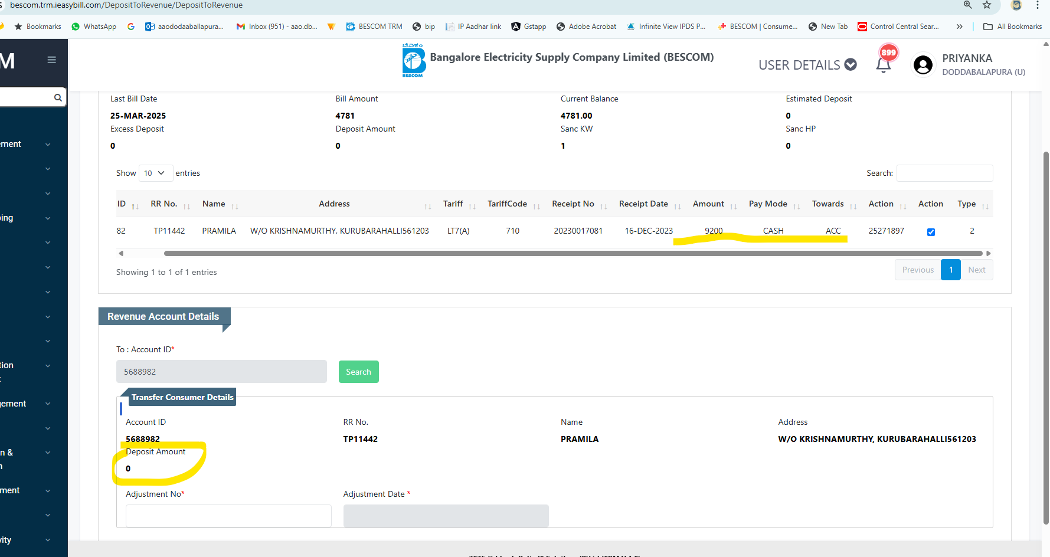The width and height of the screenshot is (1050, 557).
Task: Go to the Next page
Action: [x=976, y=270]
